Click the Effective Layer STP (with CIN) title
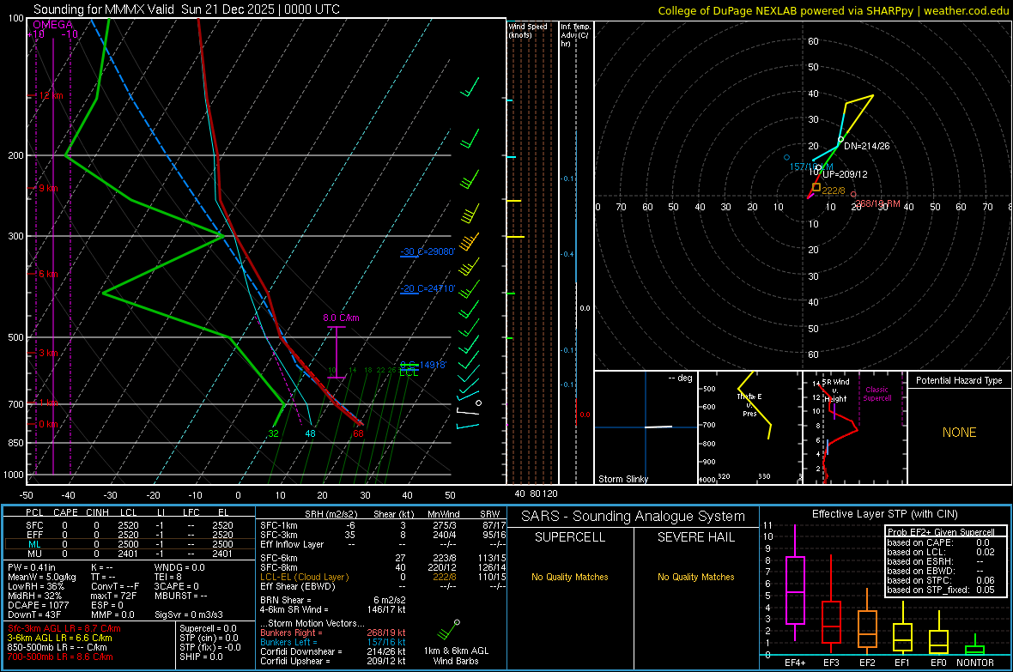 pos(884,514)
